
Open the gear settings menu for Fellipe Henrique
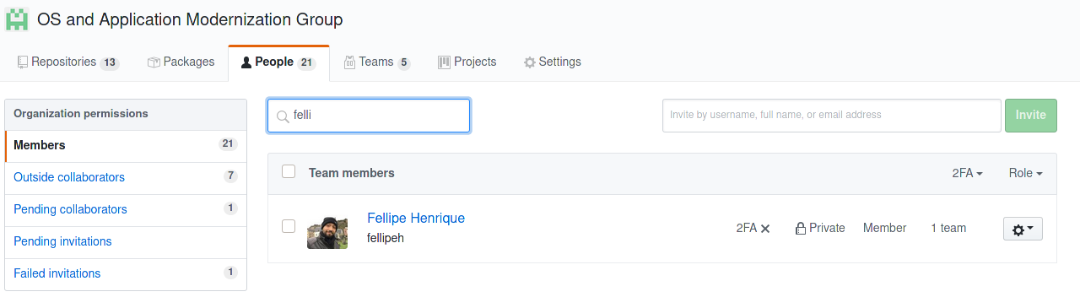pyautogui.click(x=1023, y=229)
